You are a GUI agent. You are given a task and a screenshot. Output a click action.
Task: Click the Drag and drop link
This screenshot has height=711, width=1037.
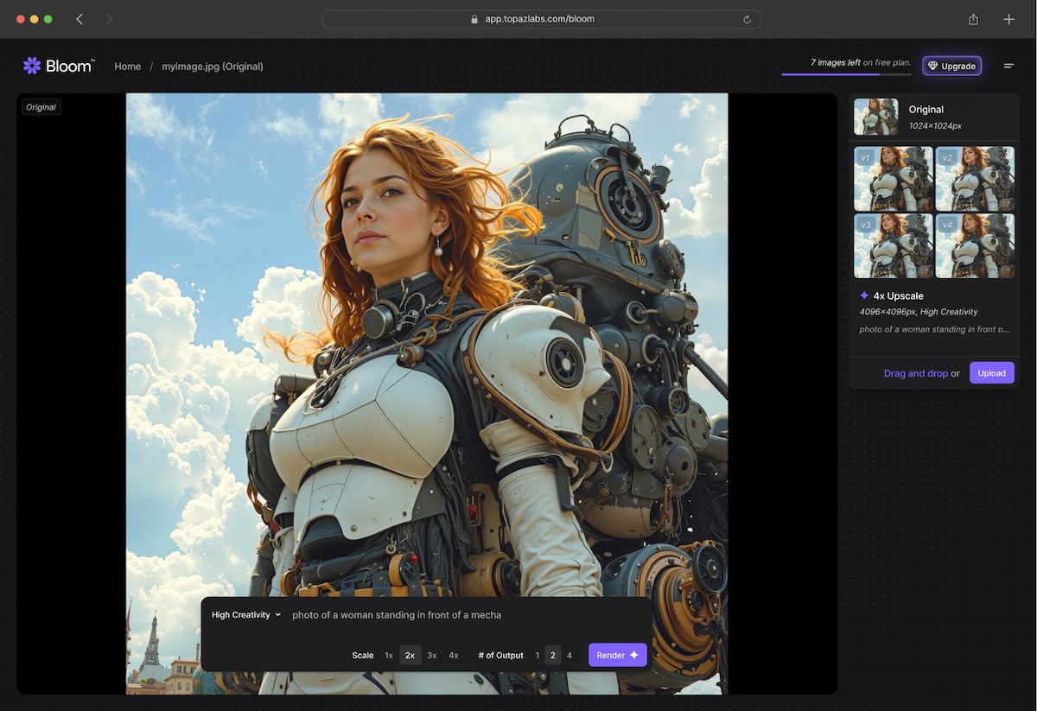915,373
